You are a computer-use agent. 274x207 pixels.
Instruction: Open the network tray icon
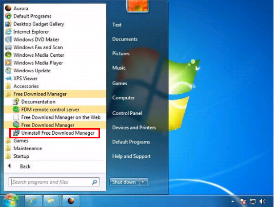click(252, 201)
